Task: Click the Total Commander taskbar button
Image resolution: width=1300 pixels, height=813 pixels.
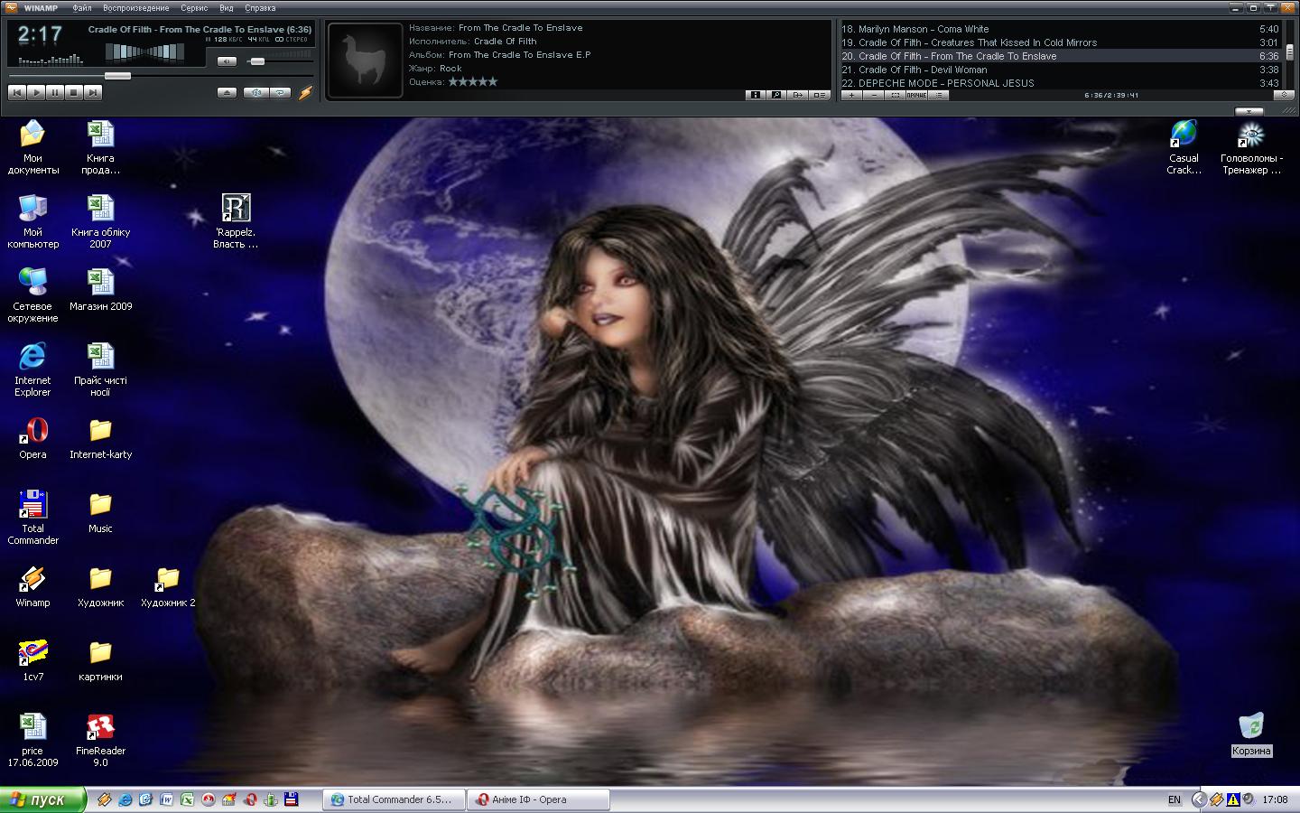Action: [x=394, y=799]
